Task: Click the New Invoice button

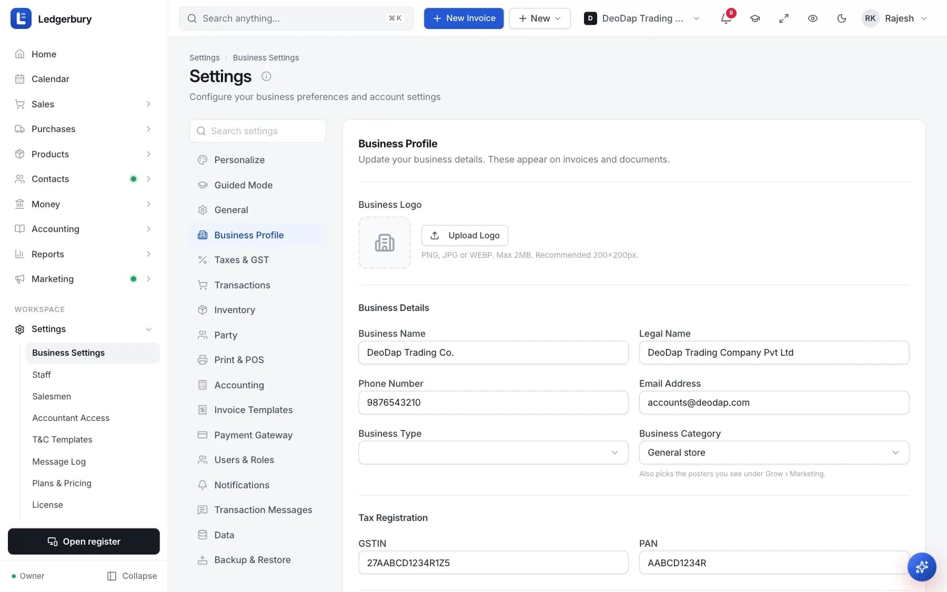Action: (x=464, y=18)
